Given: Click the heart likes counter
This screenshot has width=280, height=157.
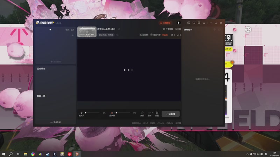Looking at the screenshot, I should [179, 35].
